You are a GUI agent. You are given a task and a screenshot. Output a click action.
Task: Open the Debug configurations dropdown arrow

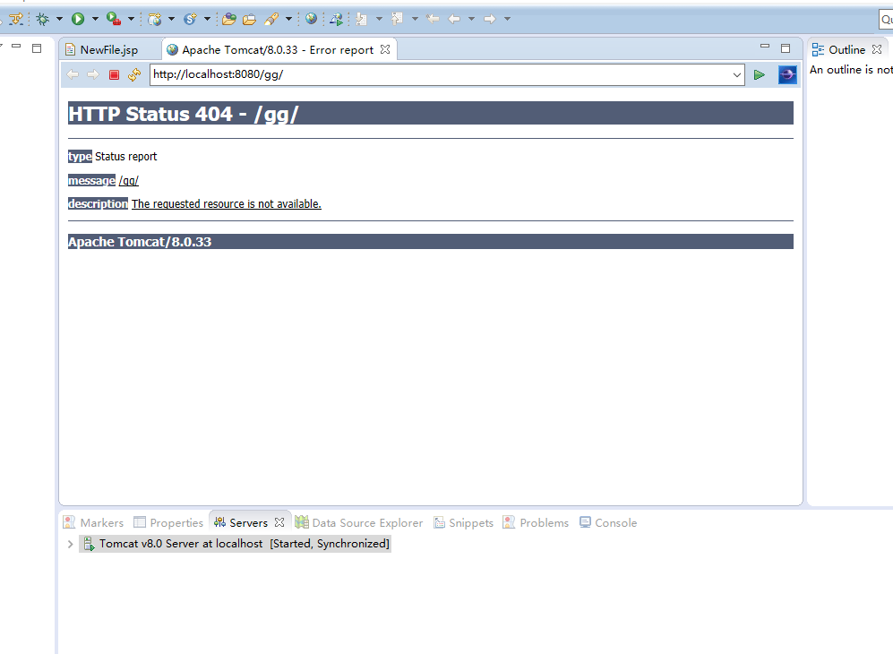click(59, 19)
